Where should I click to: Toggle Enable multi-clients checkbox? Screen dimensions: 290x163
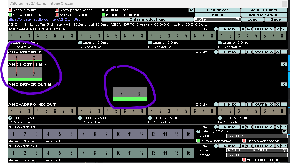point(104,15)
